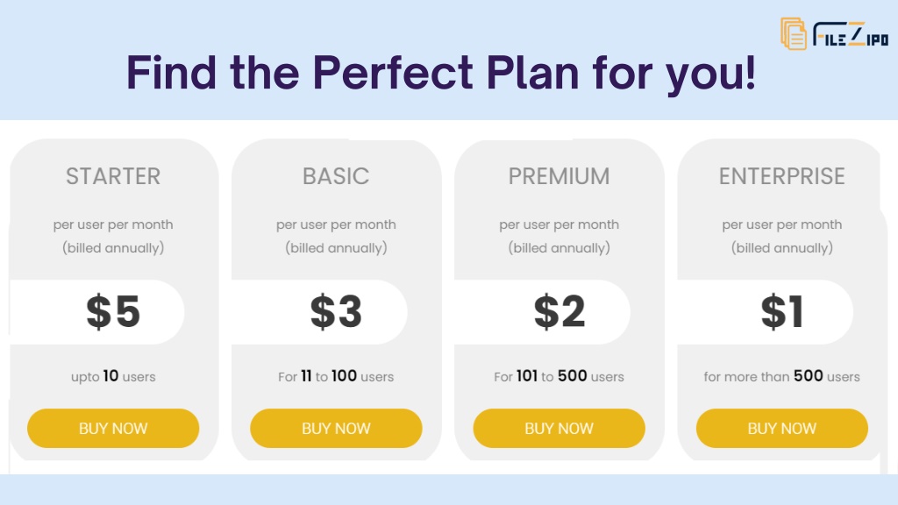This screenshot has height=505, width=898.
Task: Select the STARTER plan title
Action: click(113, 176)
